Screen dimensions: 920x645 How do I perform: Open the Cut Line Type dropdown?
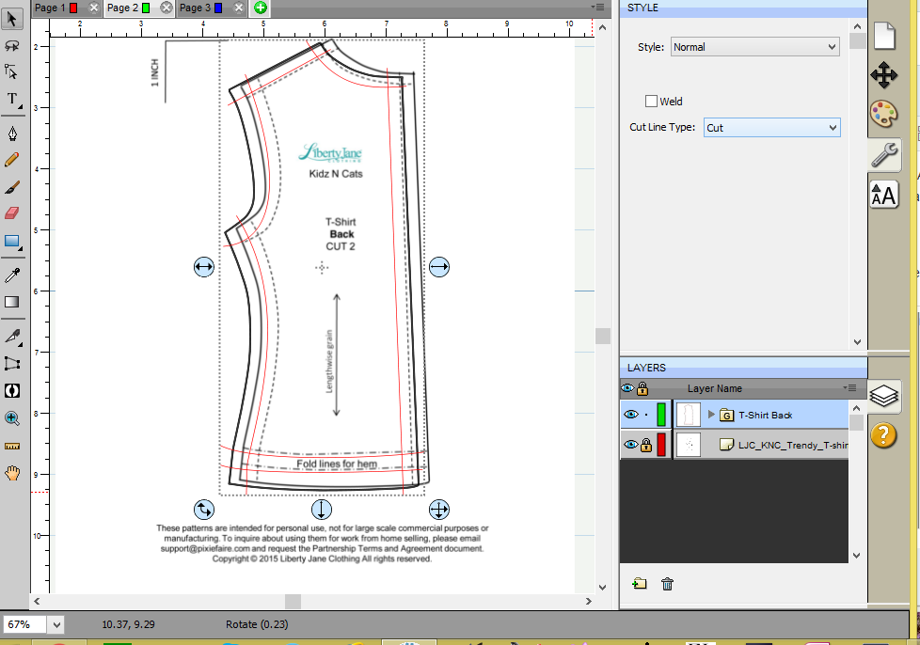click(x=771, y=128)
